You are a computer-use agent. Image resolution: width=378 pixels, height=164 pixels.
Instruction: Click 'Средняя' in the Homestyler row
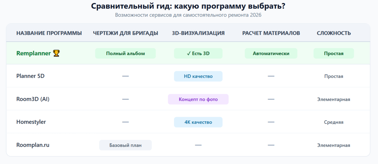tap(334, 122)
